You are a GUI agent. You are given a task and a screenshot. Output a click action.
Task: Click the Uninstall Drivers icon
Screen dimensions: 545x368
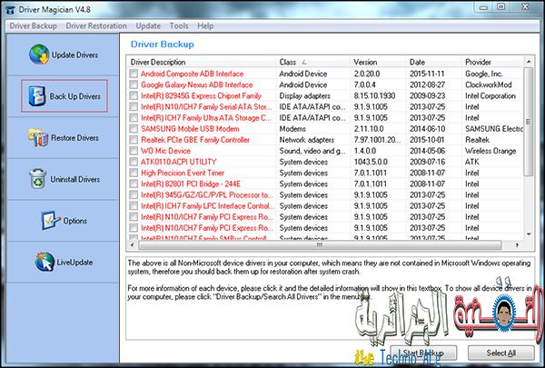35,179
